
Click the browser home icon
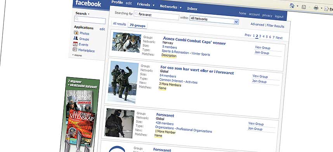pyautogui.click(x=292, y=6)
